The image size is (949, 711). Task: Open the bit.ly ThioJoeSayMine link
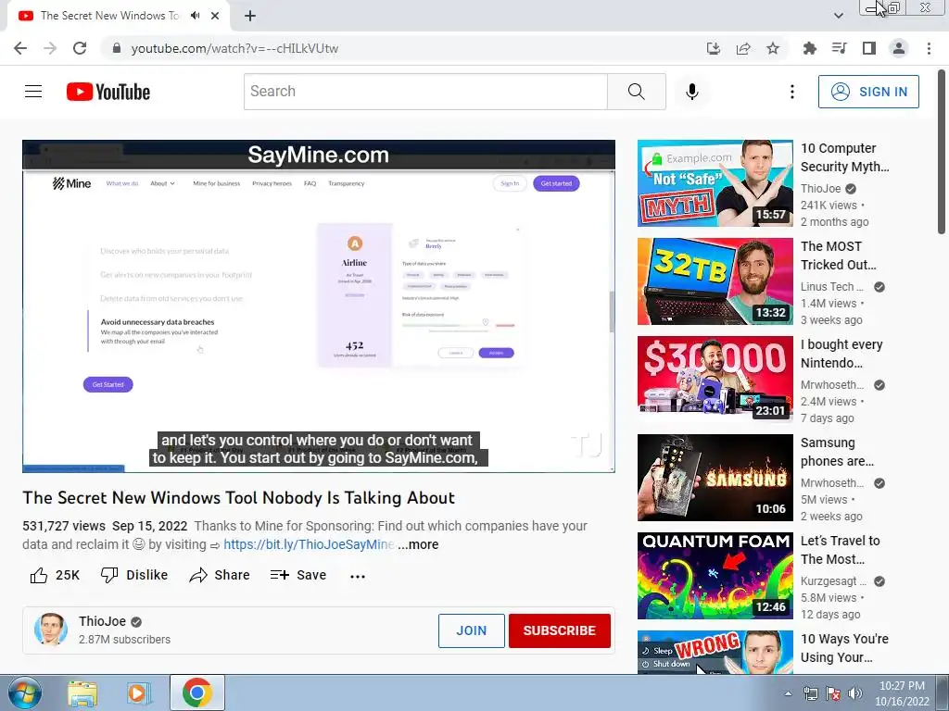[x=309, y=544]
